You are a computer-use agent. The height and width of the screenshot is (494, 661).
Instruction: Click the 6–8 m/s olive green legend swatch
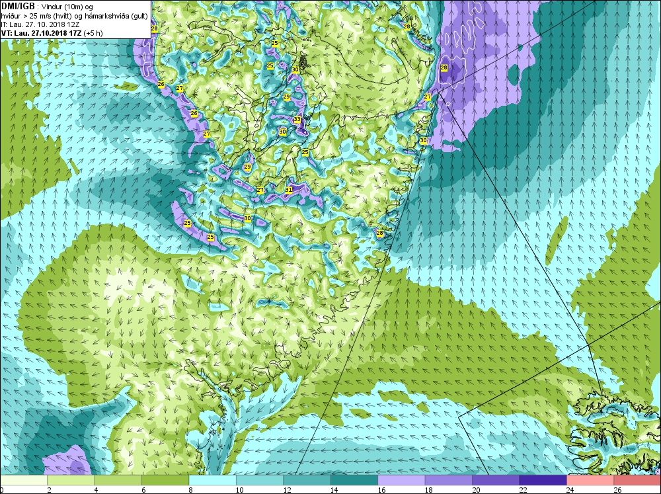tap(165, 481)
